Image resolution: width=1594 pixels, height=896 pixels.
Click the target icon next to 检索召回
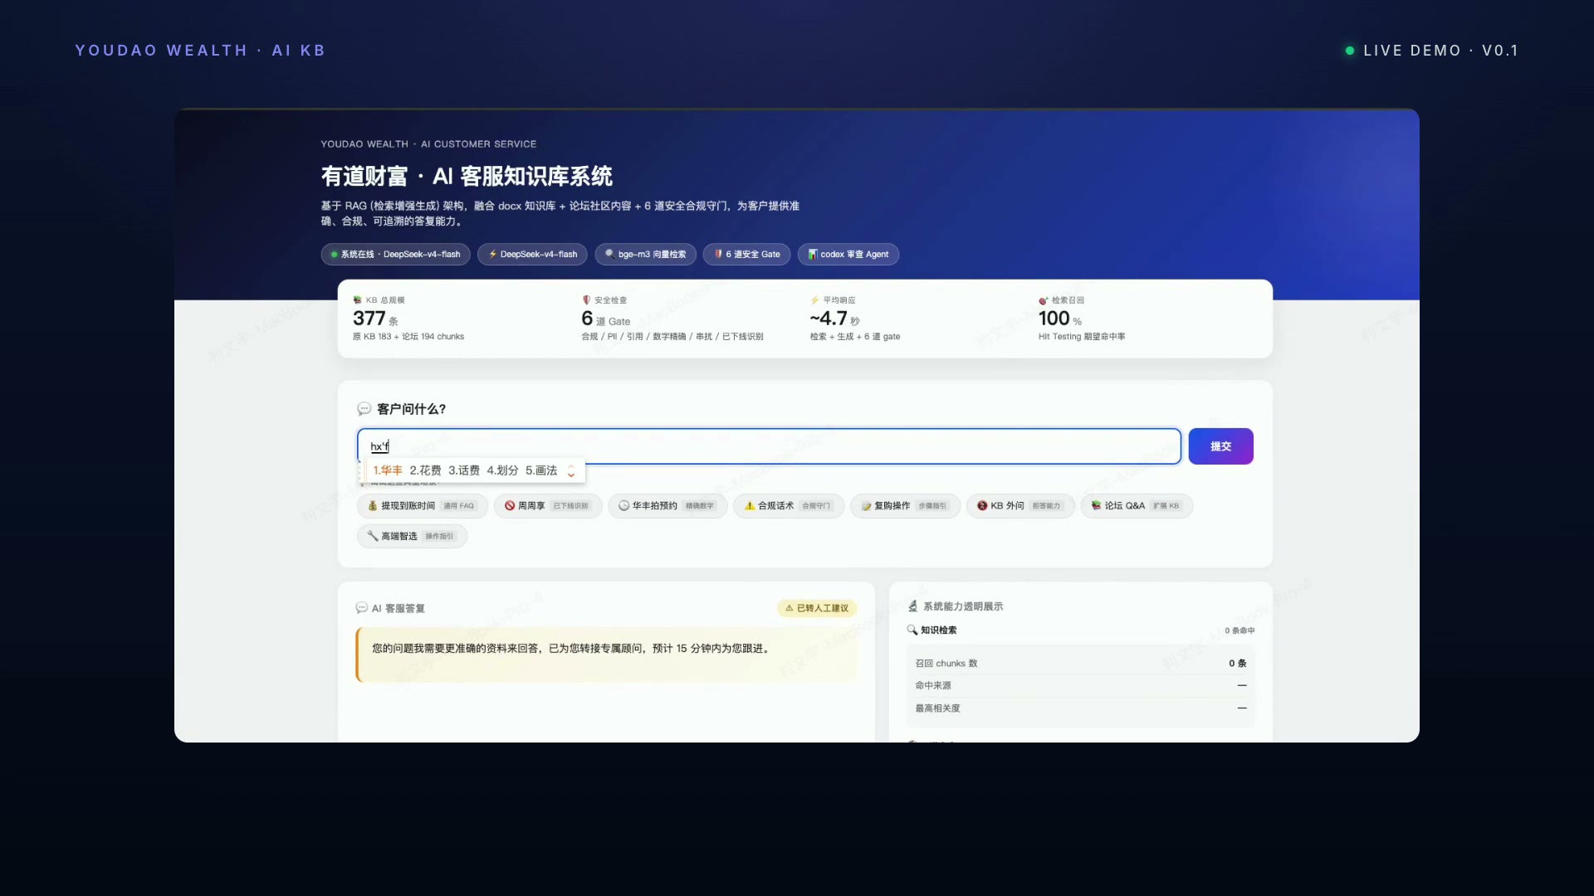click(x=1043, y=300)
